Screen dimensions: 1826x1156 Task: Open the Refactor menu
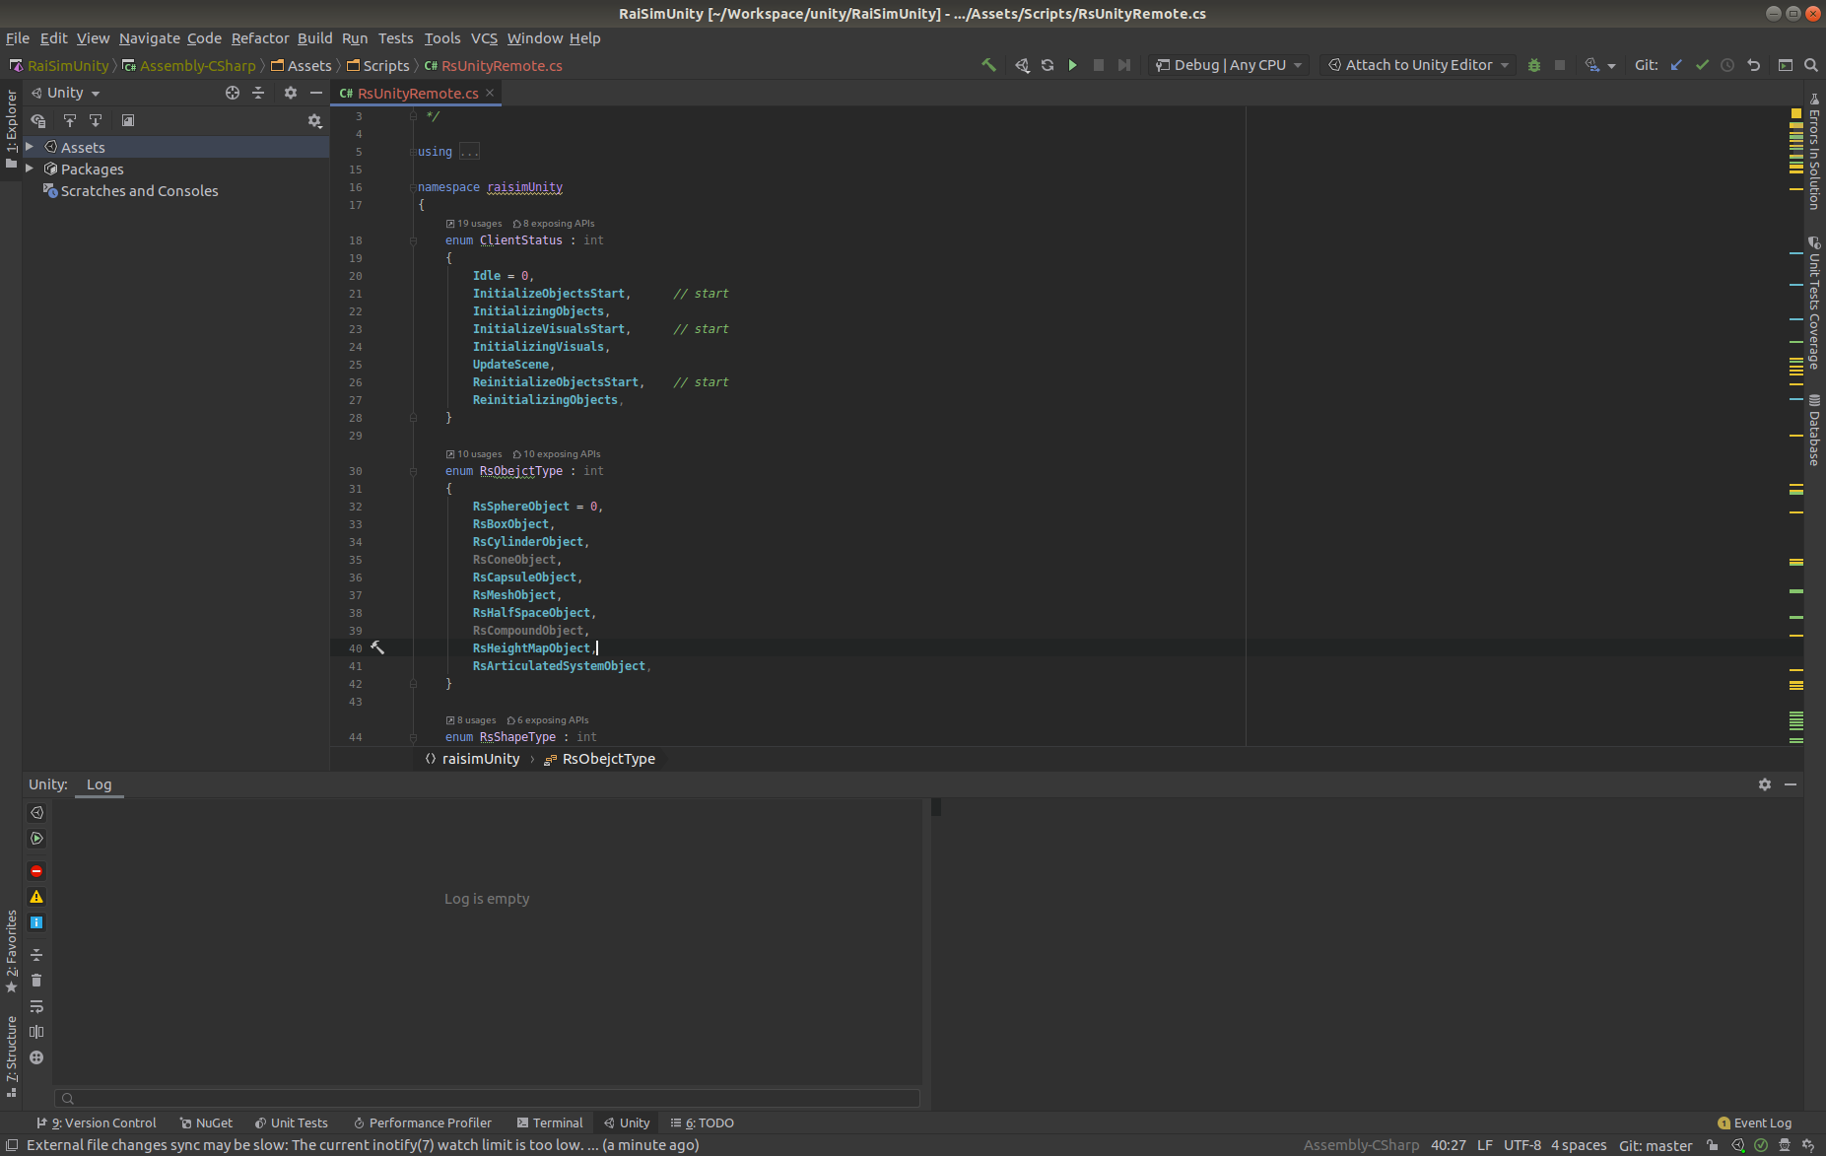[x=260, y=38]
